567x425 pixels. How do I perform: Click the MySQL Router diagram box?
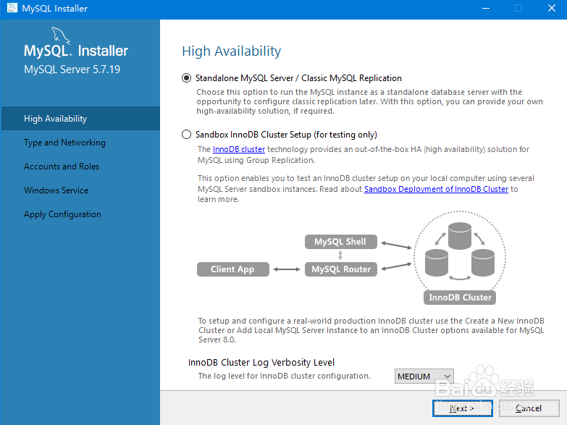[x=340, y=269]
